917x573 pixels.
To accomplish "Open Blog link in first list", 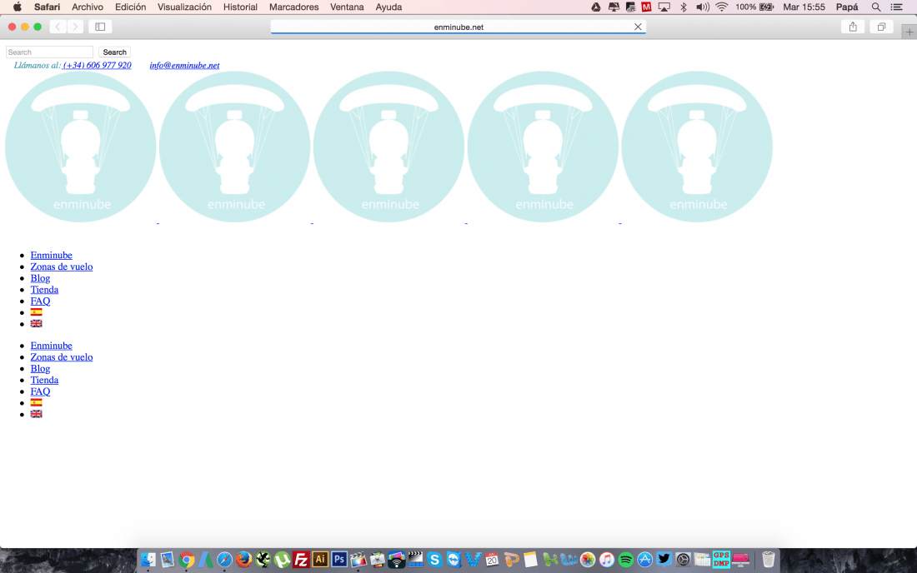I will pos(40,278).
